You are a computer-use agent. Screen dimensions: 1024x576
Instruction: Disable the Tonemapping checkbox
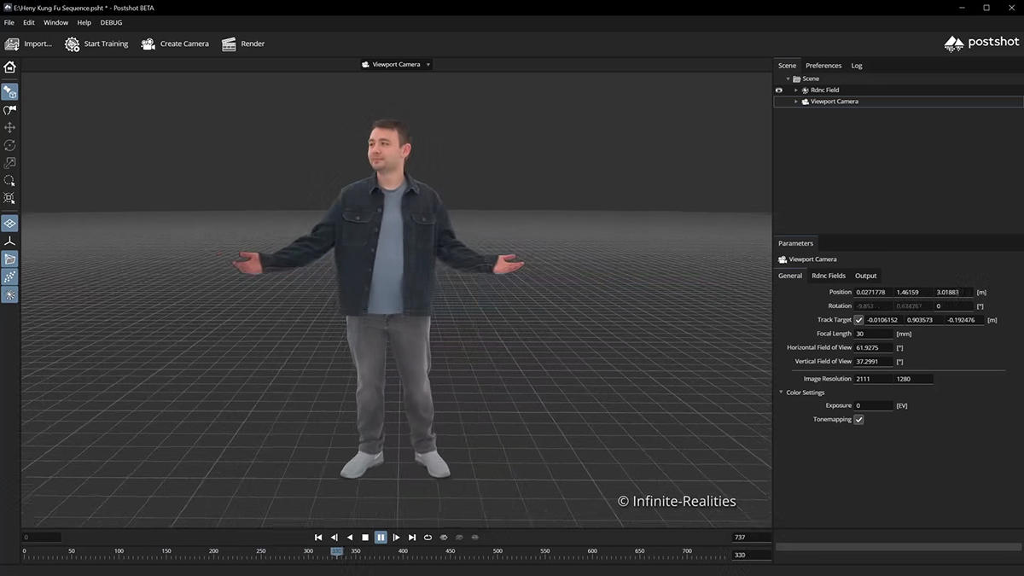click(858, 420)
